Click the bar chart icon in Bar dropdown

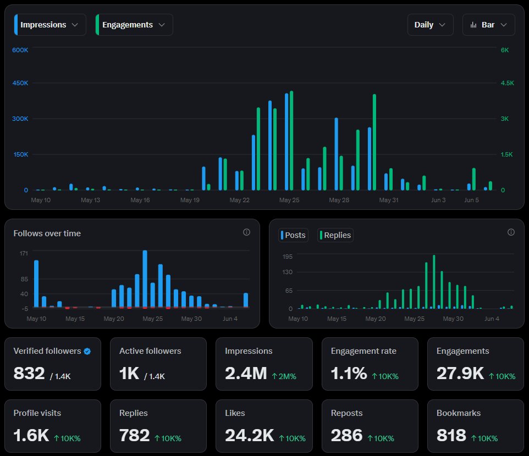tap(473, 25)
